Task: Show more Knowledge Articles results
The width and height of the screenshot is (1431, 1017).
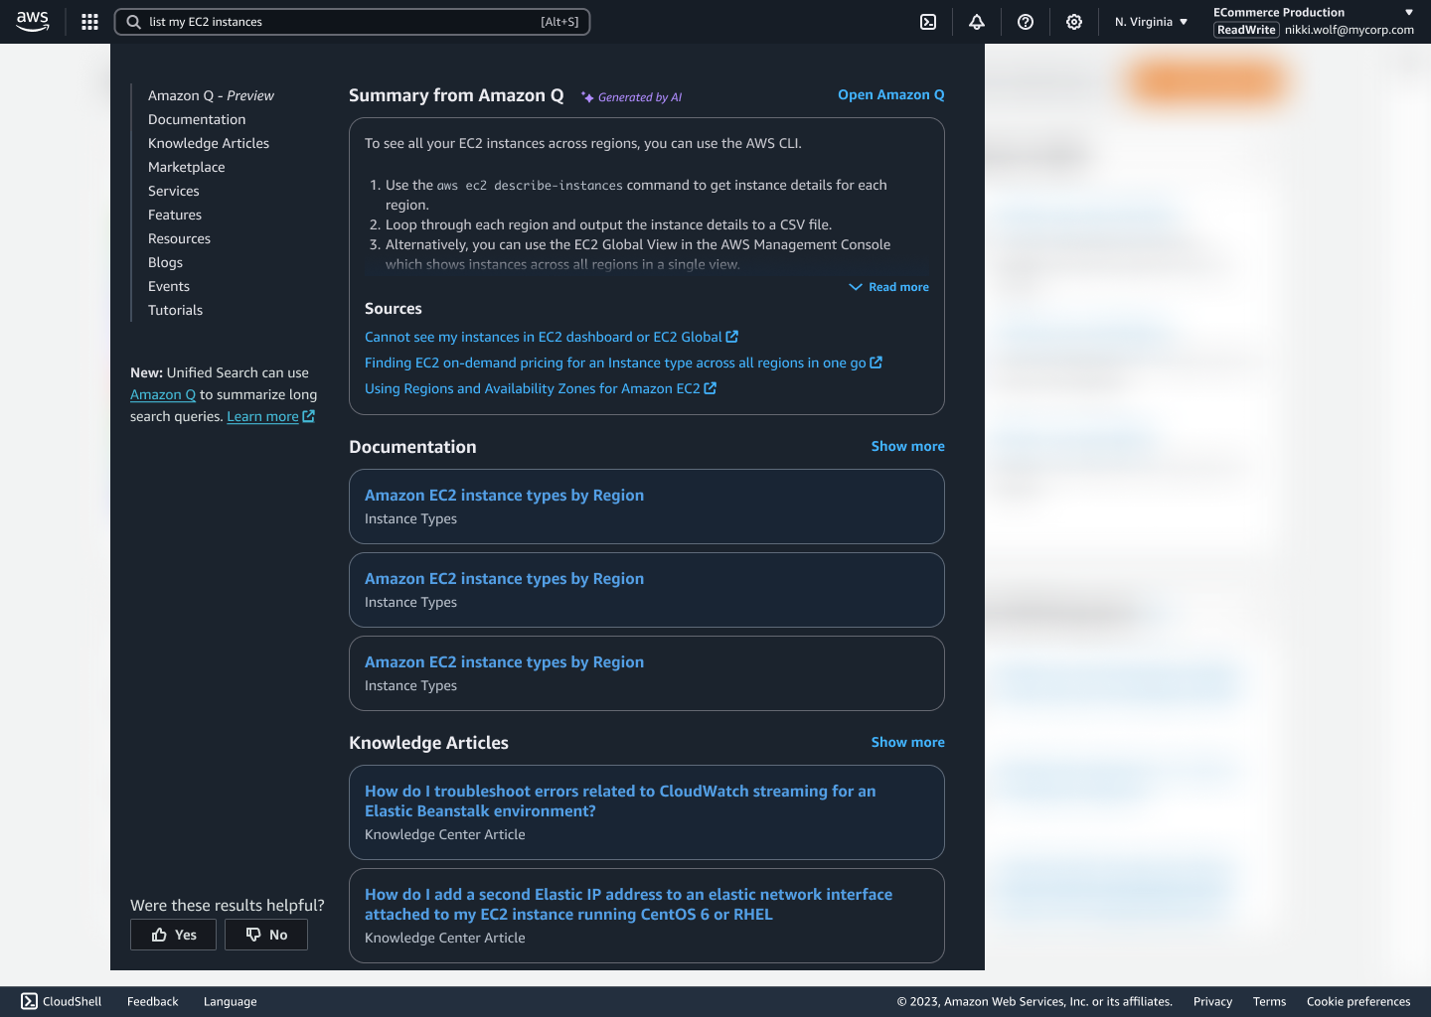Action: (908, 742)
